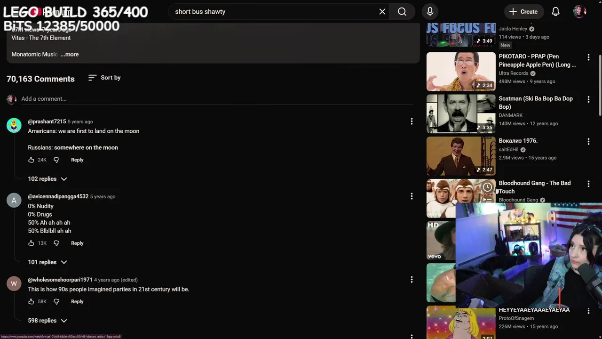Open more options for PIKOTARO PPAP video

[x=588, y=57]
